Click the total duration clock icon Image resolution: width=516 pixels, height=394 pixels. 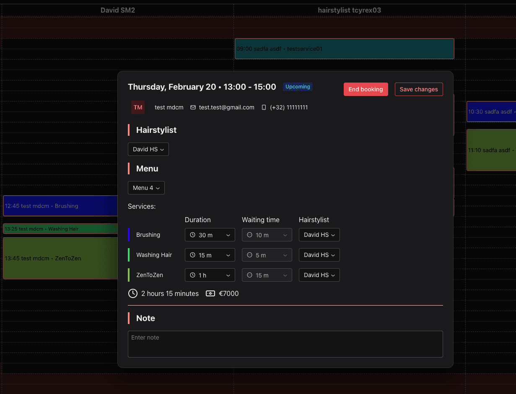(133, 293)
